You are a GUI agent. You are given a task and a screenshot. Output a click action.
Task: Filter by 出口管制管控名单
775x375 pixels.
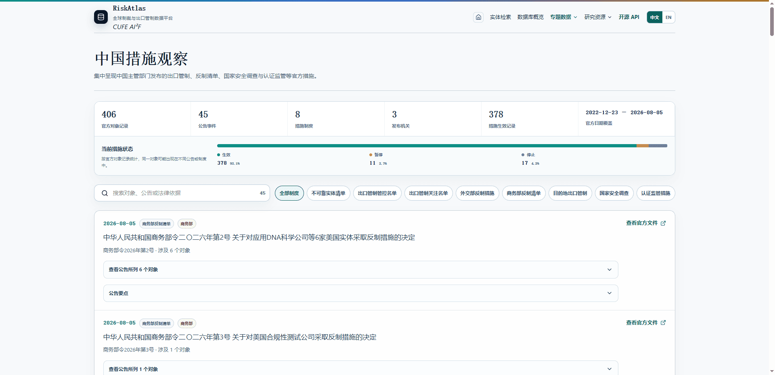point(377,193)
